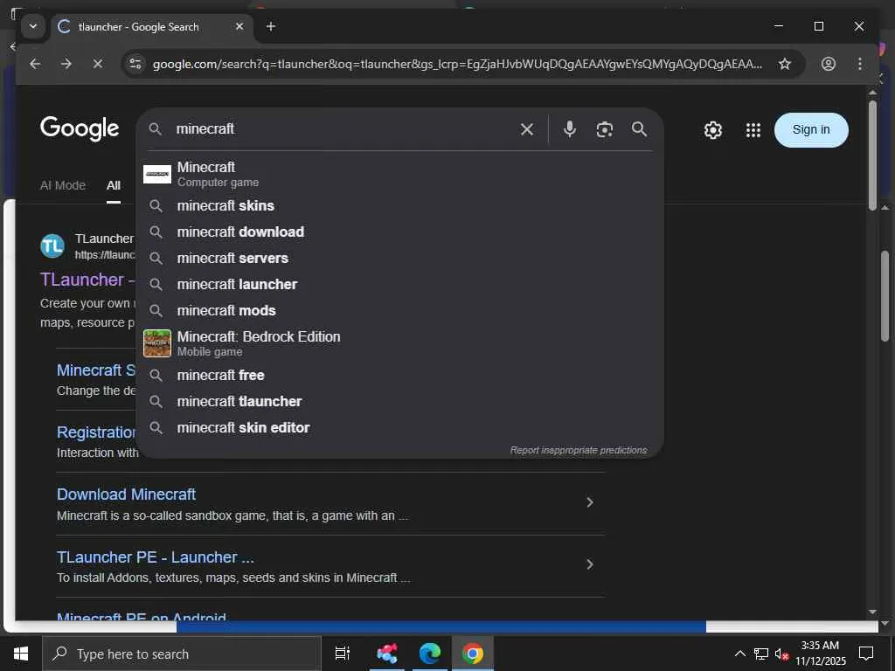Click the Sign in button
The height and width of the screenshot is (671, 895).
coord(811,130)
